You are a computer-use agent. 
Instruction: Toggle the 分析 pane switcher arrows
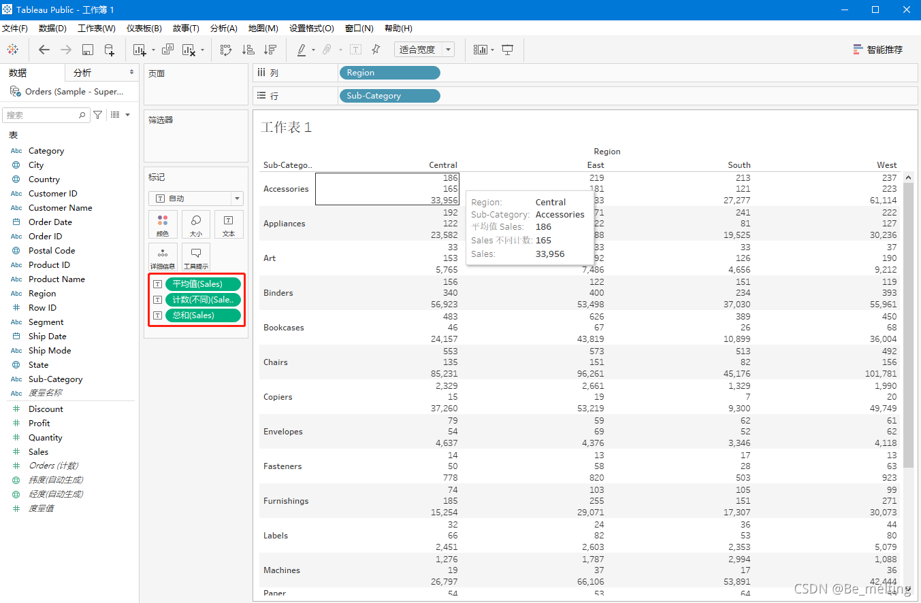tap(132, 72)
